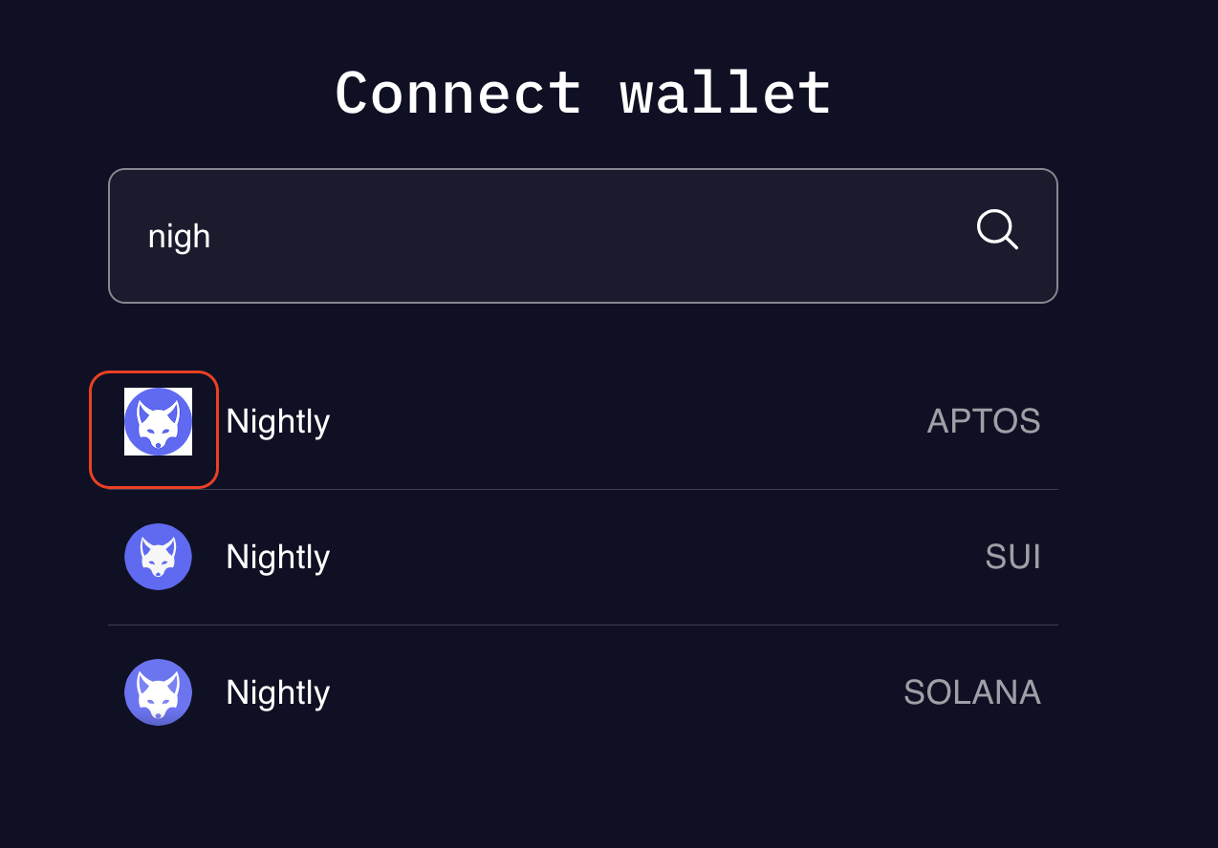1218x848 pixels.
Task: Select the SOLANA network label
Action: tap(972, 691)
